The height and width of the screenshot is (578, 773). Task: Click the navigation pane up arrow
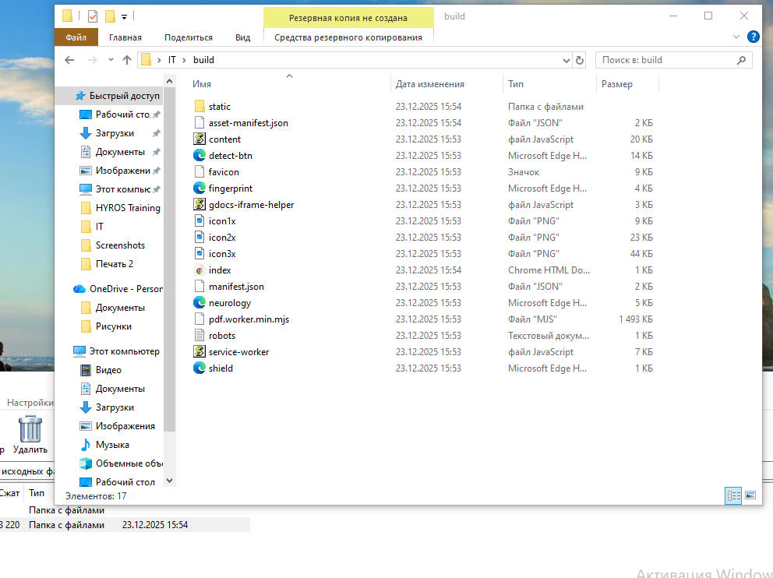click(x=170, y=81)
